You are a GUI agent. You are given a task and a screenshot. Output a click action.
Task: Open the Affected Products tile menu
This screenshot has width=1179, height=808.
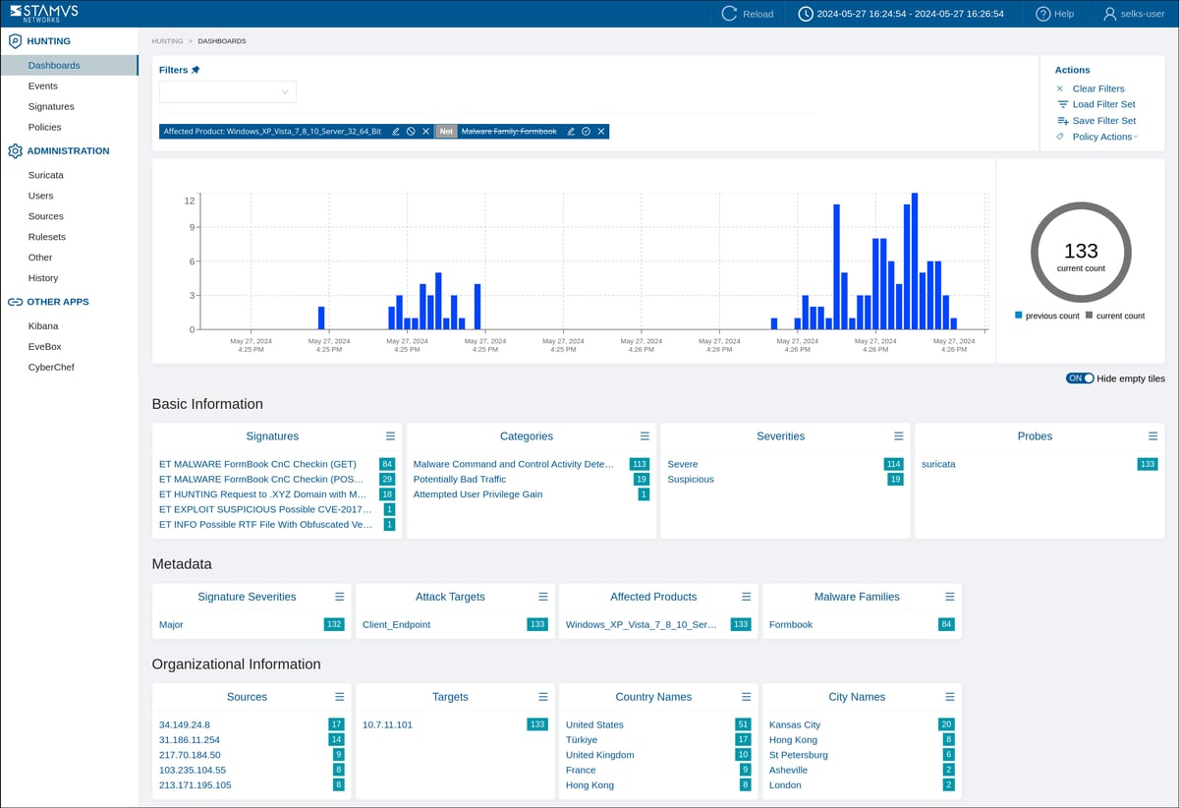click(x=746, y=596)
